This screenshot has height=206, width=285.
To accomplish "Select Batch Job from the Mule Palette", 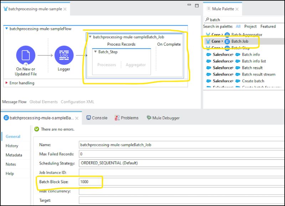I will click(246, 41).
